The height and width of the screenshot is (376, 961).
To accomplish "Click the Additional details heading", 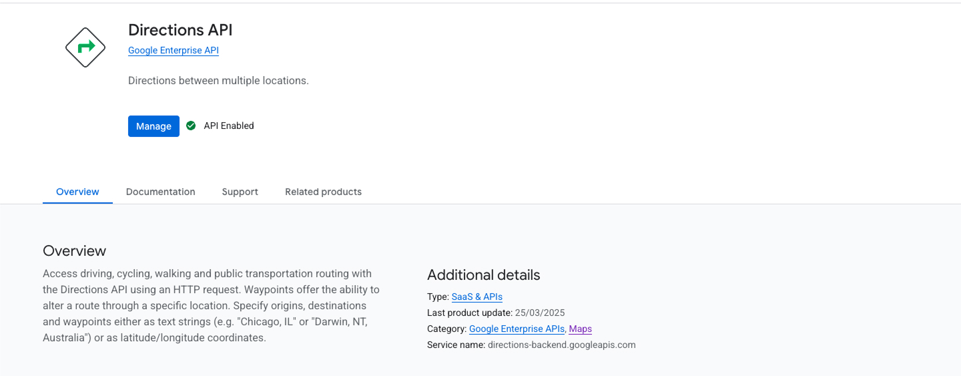I will (483, 275).
